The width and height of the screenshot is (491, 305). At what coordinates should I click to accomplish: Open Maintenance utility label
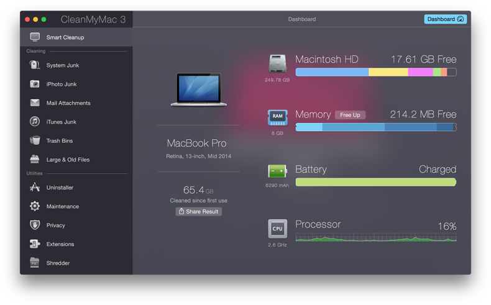click(x=63, y=206)
